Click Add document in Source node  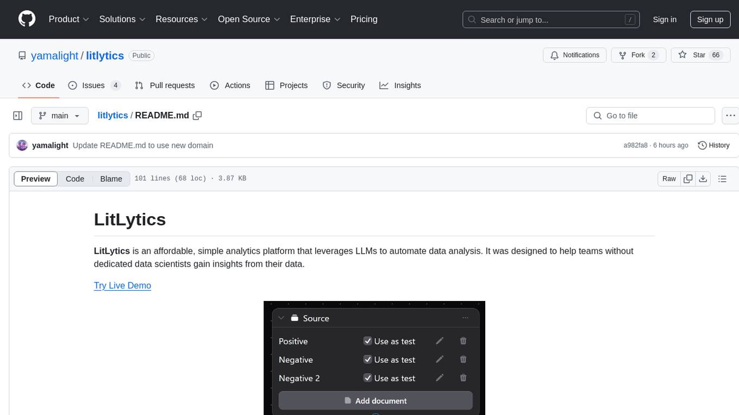tap(375, 401)
